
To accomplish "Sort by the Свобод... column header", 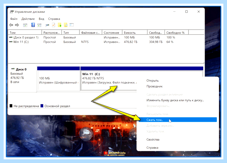I will coord(156,33).
